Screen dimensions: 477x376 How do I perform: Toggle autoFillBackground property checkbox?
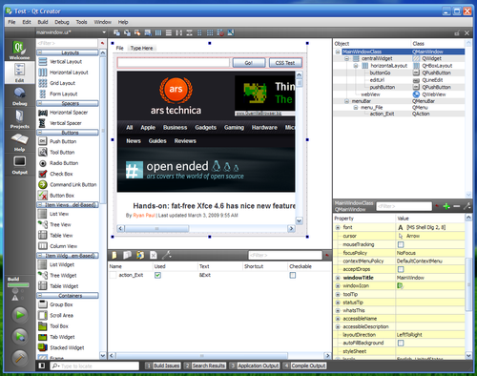(x=401, y=343)
